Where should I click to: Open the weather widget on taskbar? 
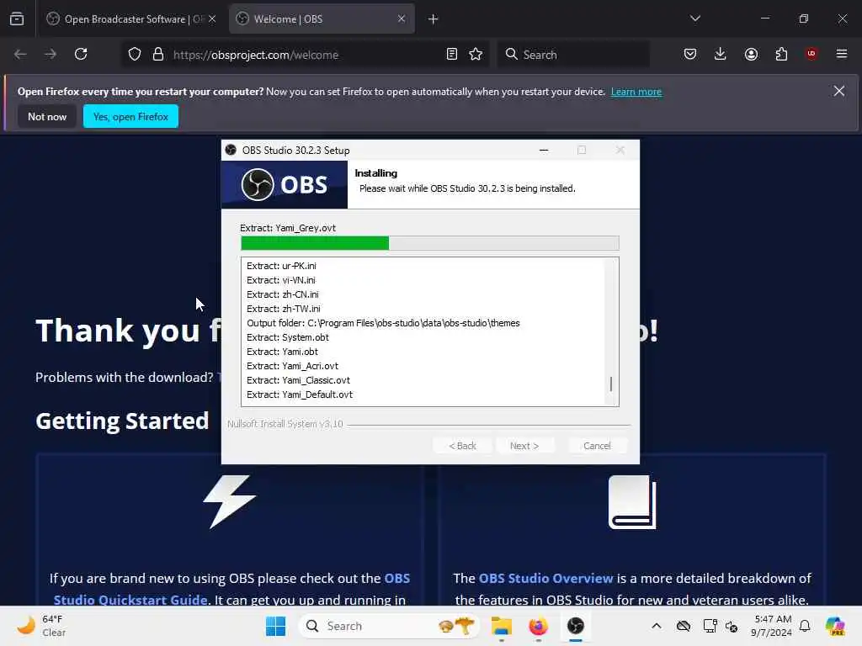click(42, 626)
